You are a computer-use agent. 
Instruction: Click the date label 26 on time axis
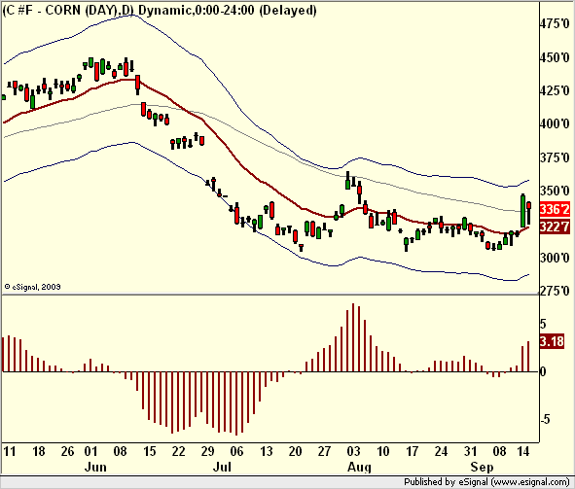[x=67, y=451]
